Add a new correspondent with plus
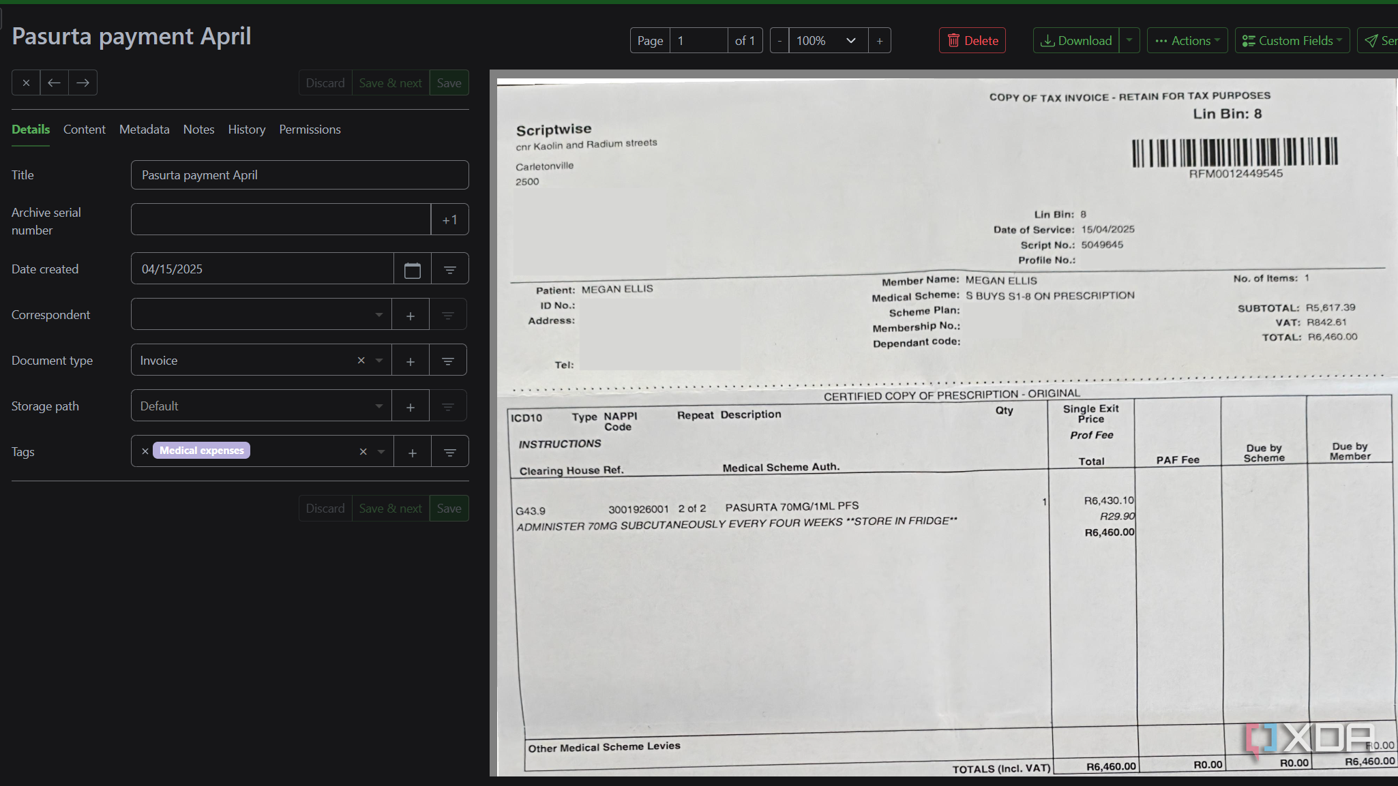1398x786 pixels. coord(411,315)
